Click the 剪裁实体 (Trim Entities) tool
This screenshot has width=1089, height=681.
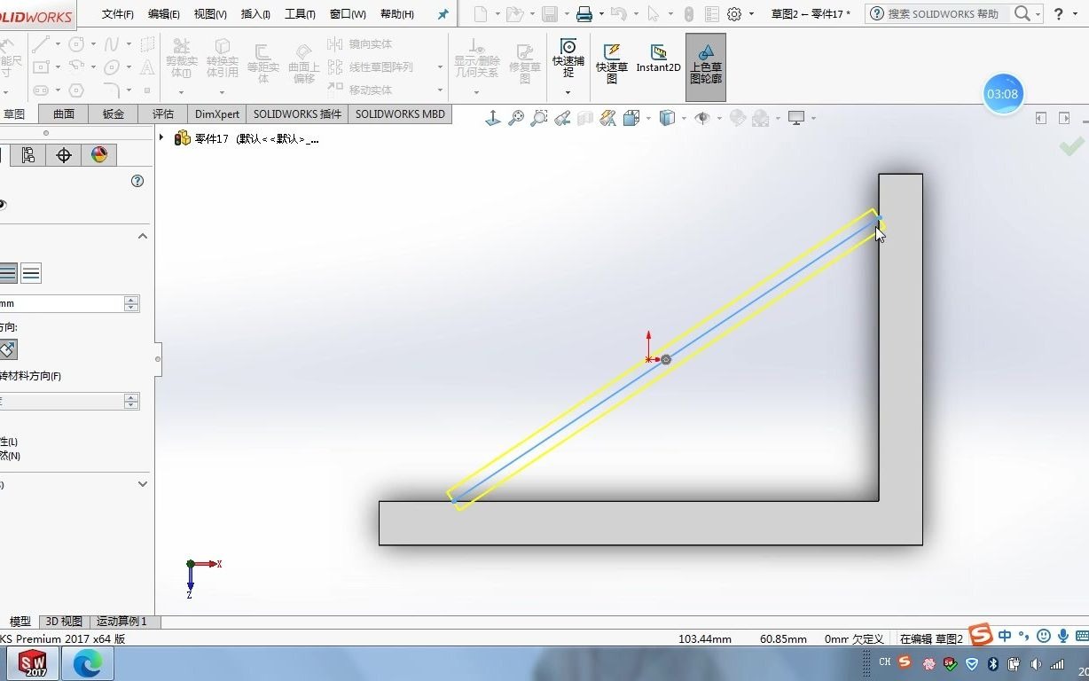click(x=181, y=62)
